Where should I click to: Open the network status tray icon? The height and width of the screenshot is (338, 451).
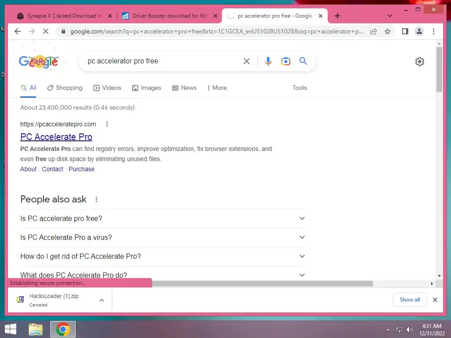click(x=399, y=330)
